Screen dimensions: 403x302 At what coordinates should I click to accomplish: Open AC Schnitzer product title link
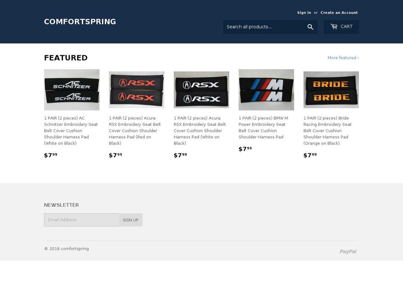point(71,131)
